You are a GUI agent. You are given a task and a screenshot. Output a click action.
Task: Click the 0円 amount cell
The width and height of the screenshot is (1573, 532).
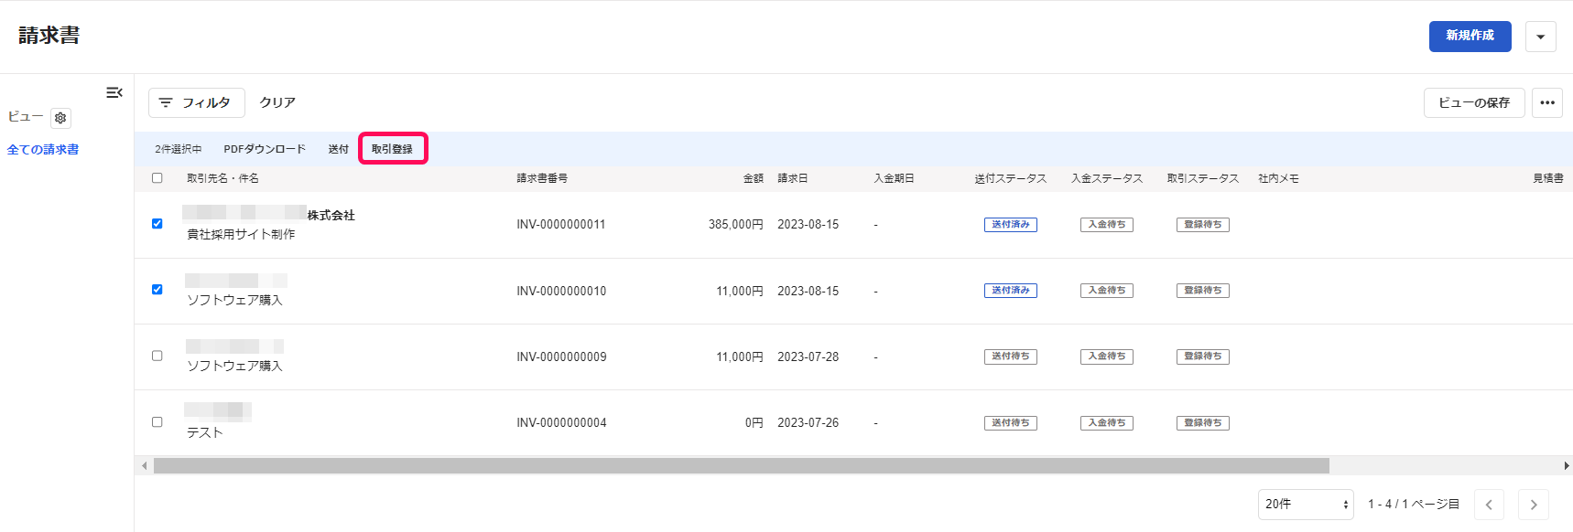coord(754,422)
